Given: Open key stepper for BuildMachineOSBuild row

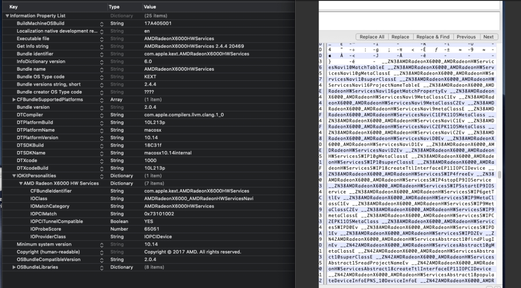Looking at the screenshot, I should click(x=102, y=24).
